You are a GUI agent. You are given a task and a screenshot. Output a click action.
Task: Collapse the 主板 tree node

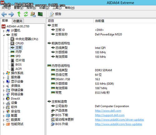4,35
